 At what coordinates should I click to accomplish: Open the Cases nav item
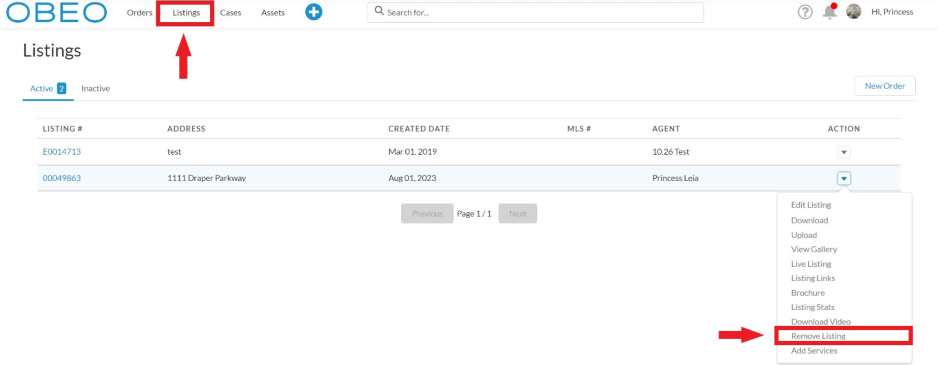tap(231, 12)
